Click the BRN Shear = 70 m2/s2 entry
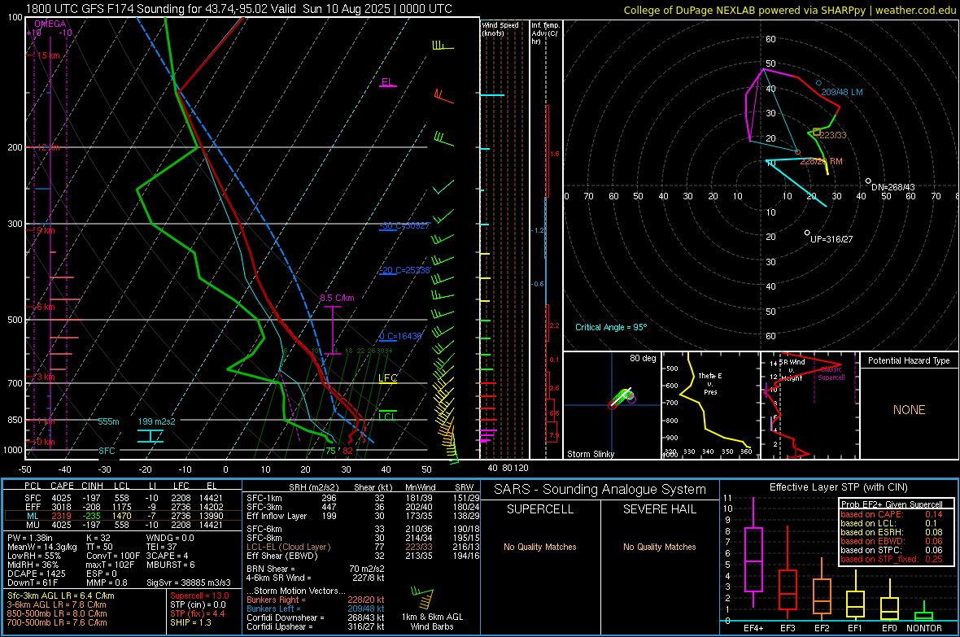Screen dimensions: 960x637 click(316, 569)
